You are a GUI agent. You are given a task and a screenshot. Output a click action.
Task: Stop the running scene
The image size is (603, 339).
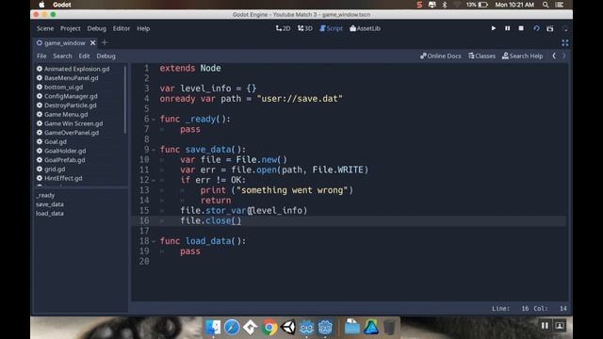click(x=521, y=28)
